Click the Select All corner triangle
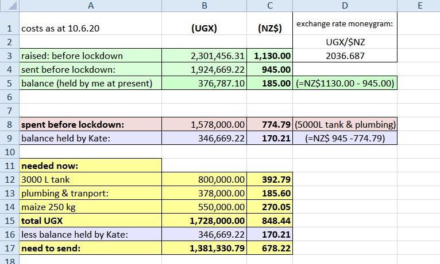Image resolution: width=440 pixels, height=264 pixels. pyautogui.click(x=9, y=6)
